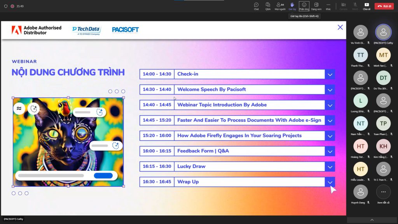Show the participants list (Mọi người)
The image size is (398, 224).
click(280, 6)
